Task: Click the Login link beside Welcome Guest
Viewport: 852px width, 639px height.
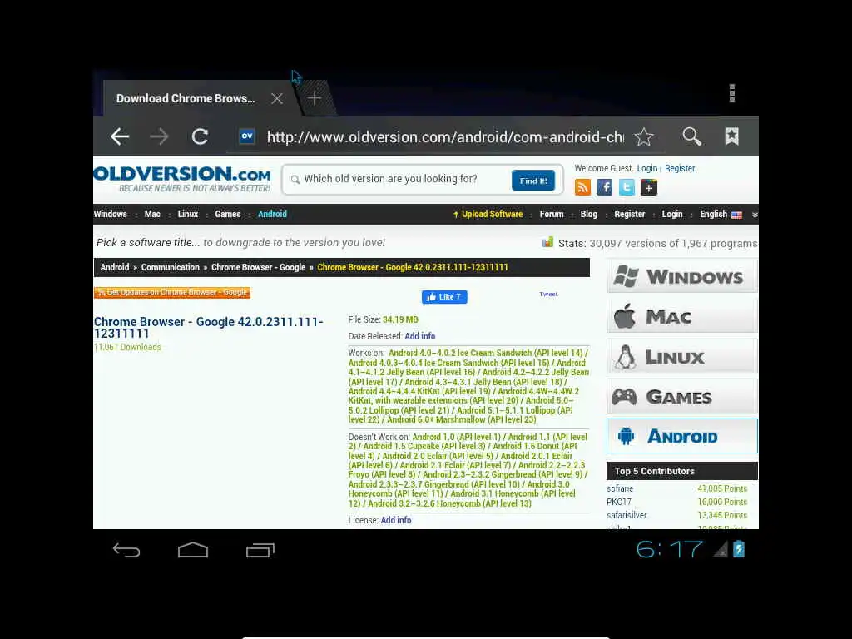Action: point(647,168)
